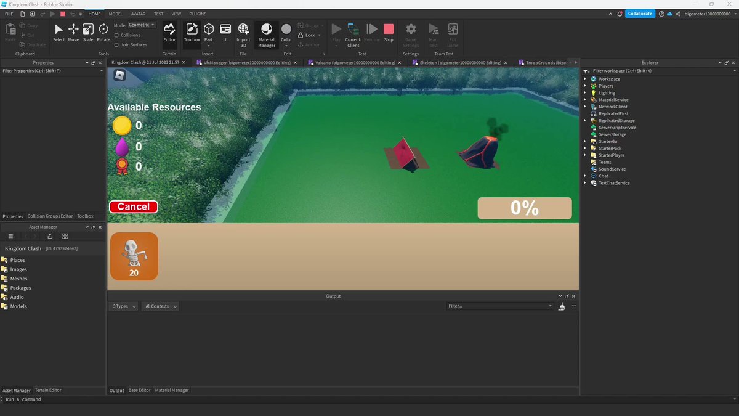Open the Geometric mode dropdown

point(142,25)
